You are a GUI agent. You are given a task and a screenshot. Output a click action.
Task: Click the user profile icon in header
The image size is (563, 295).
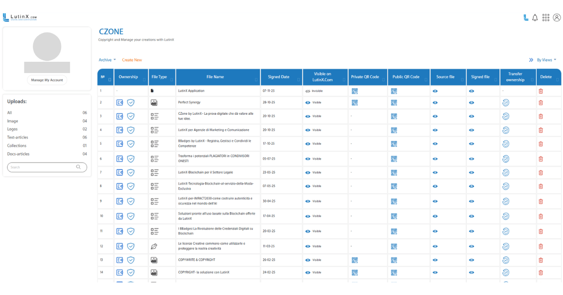[x=557, y=18]
